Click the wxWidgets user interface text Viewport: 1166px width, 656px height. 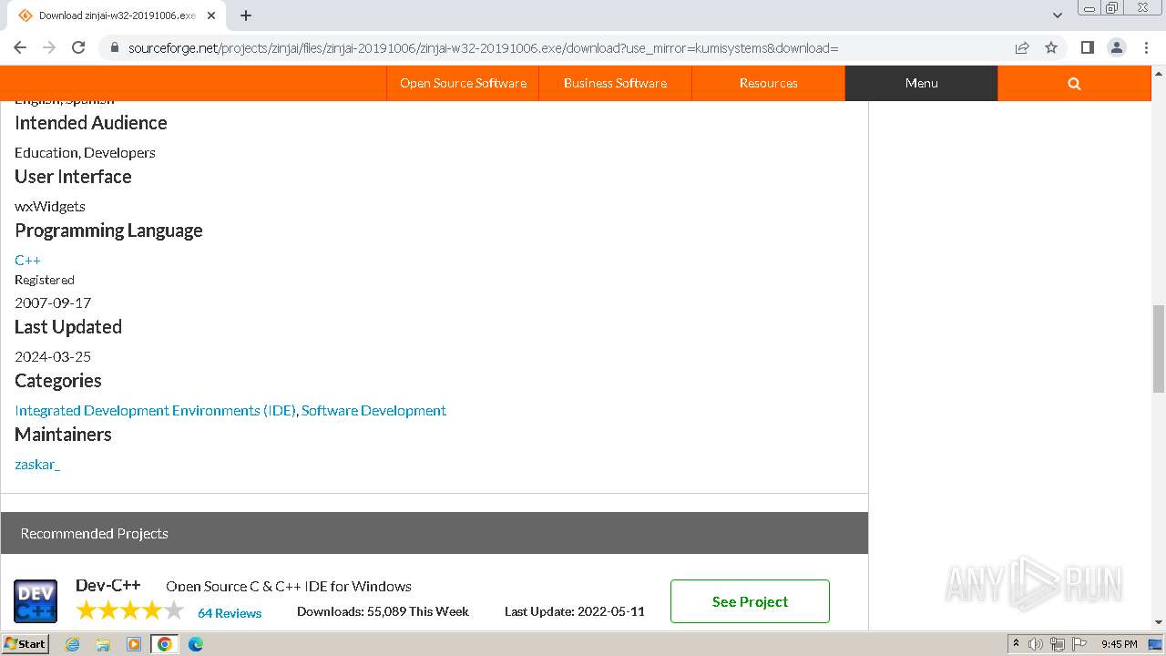pos(50,206)
